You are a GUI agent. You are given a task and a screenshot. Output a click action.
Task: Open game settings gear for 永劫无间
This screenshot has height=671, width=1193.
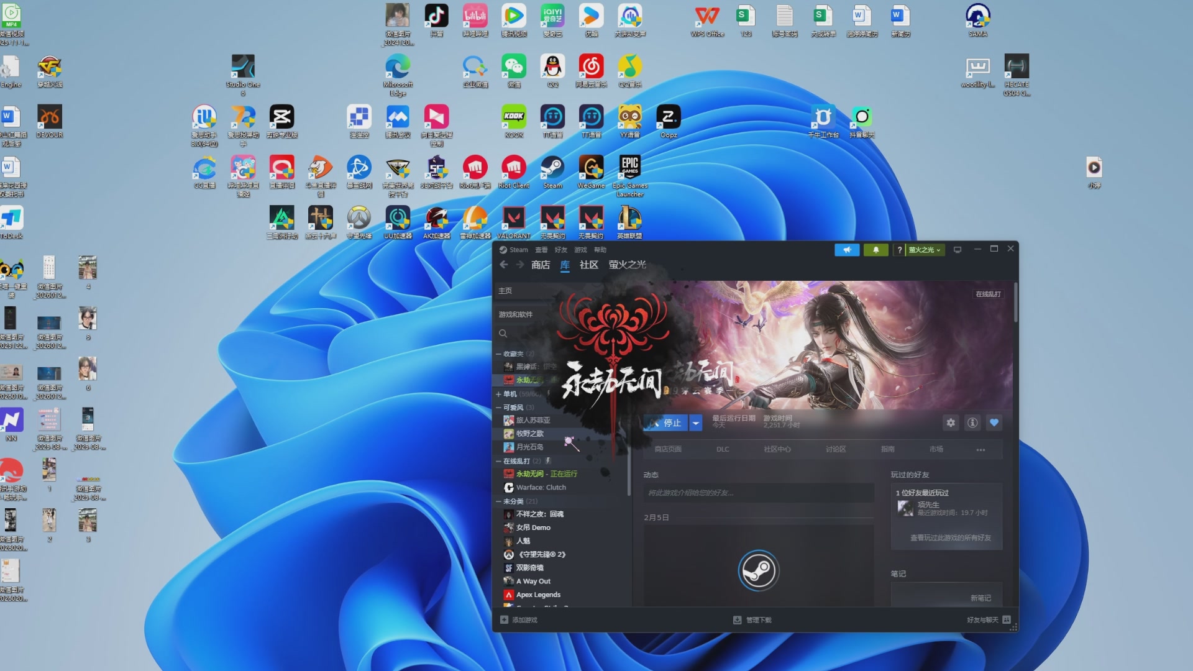click(951, 422)
